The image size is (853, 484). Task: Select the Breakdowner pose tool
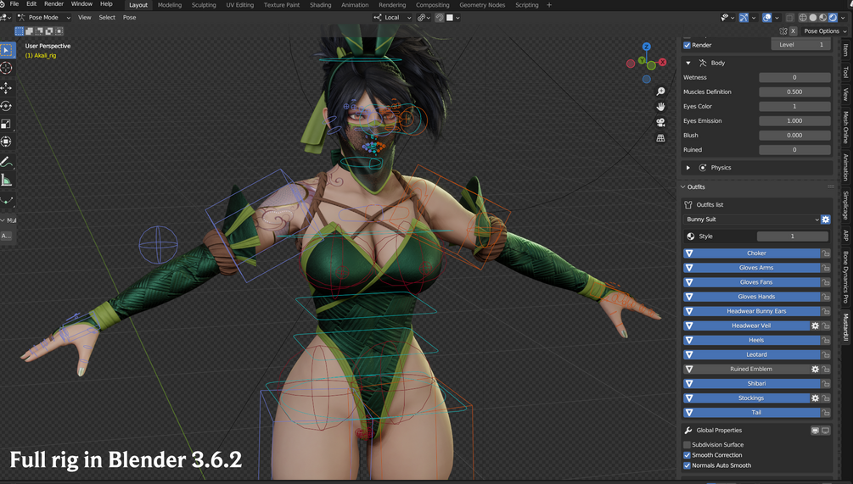[7, 200]
